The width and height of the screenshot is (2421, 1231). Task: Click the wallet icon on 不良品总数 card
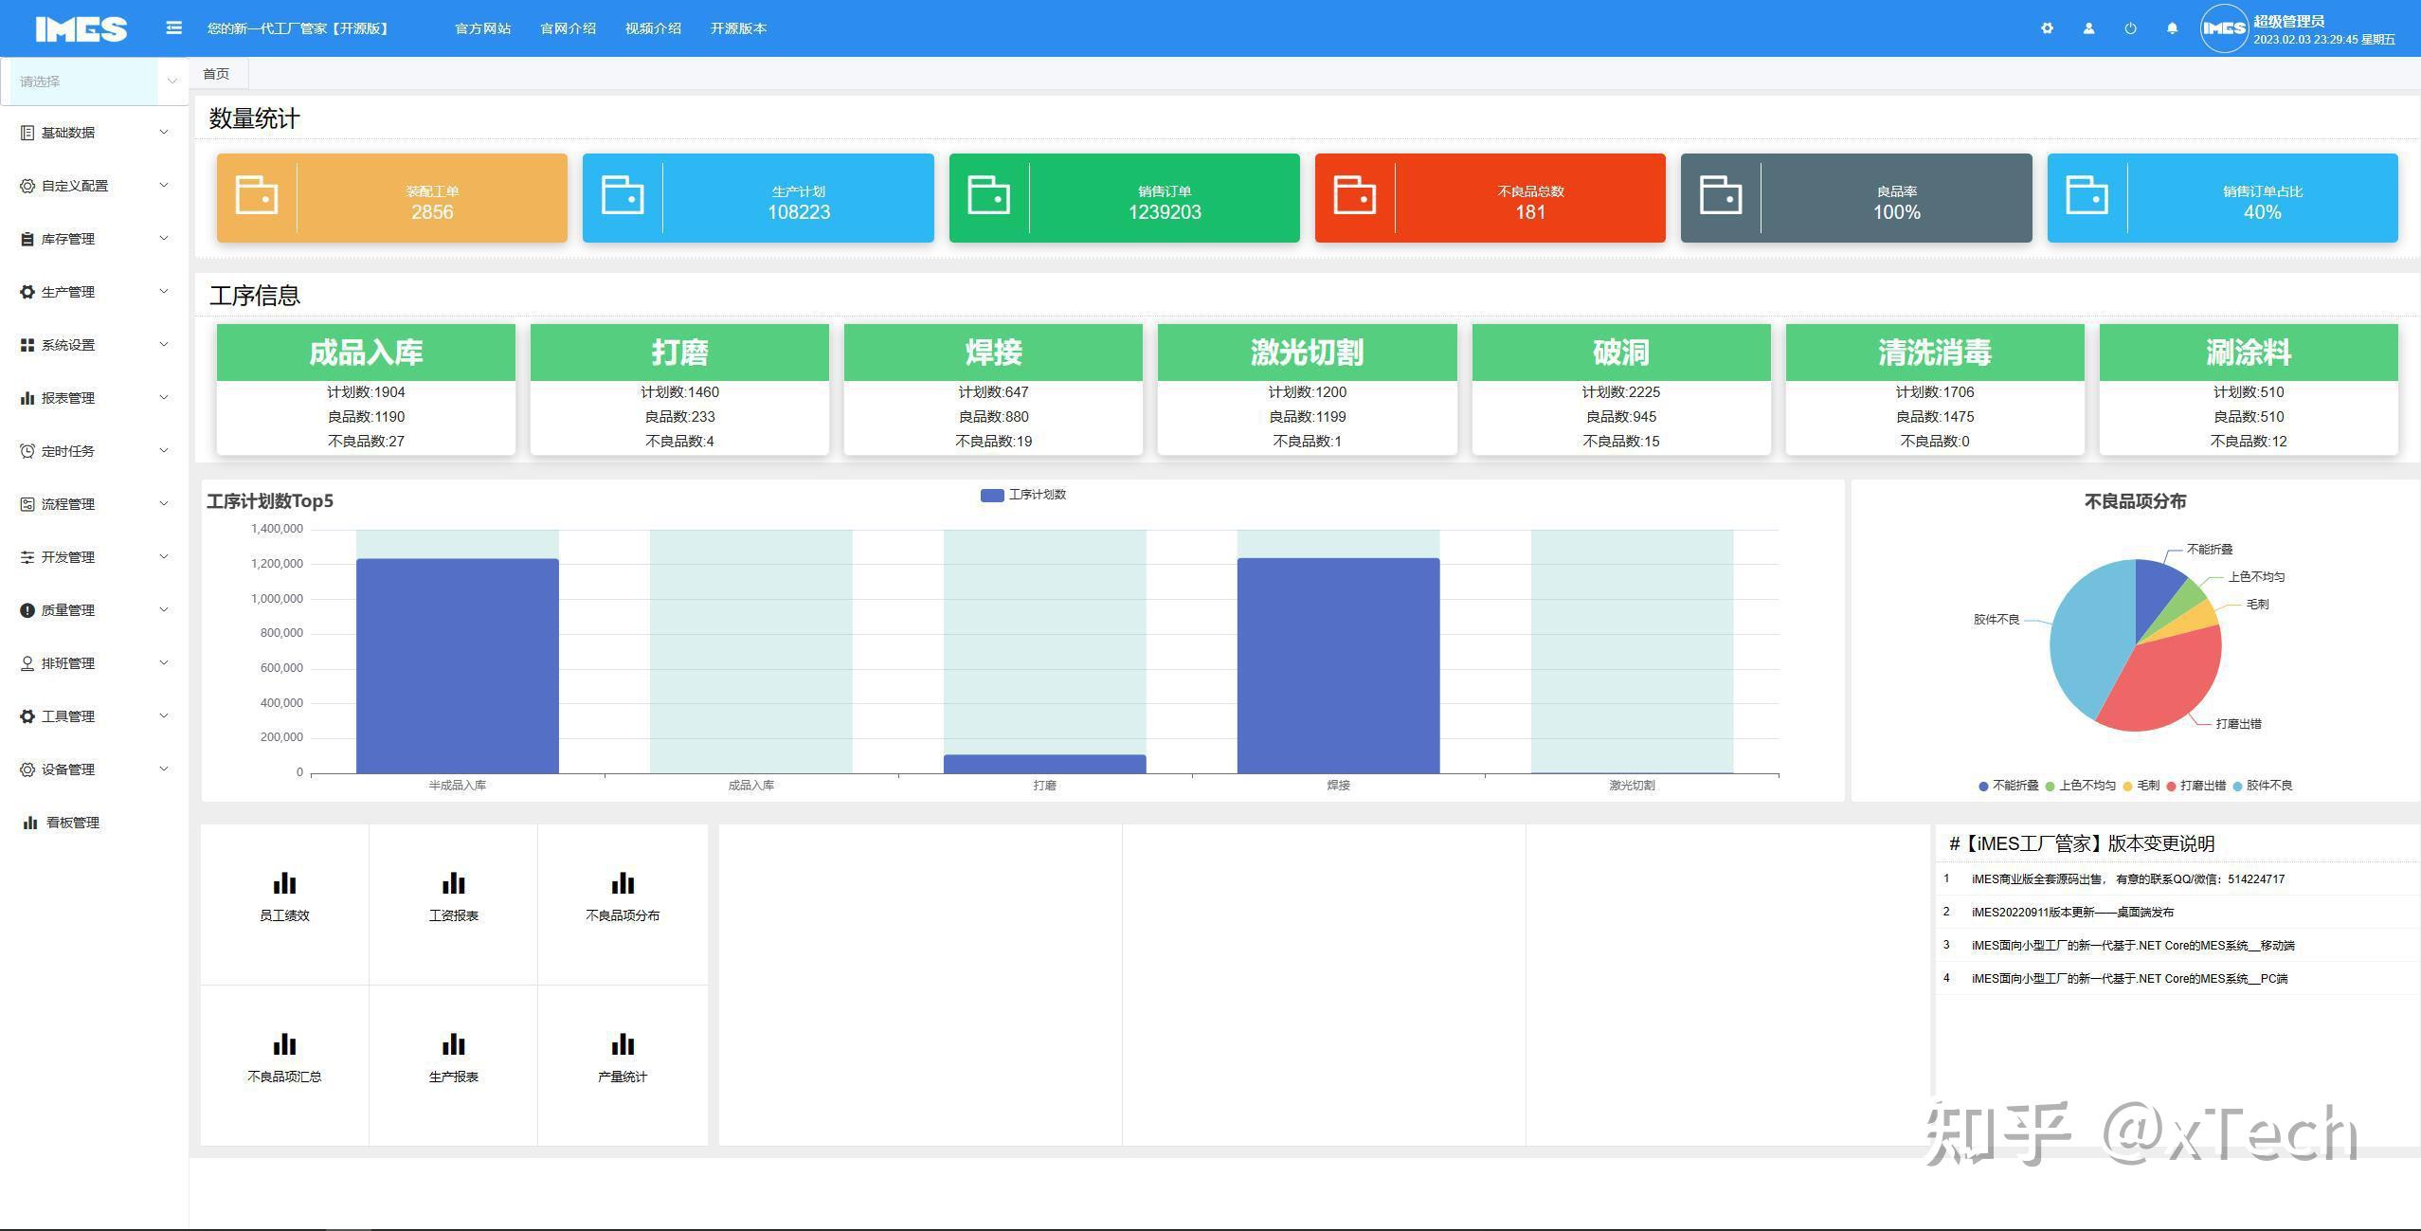[1354, 195]
